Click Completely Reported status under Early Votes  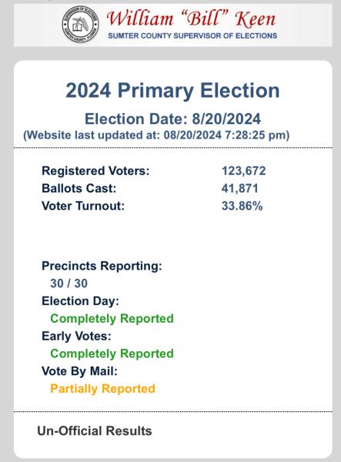click(112, 353)
